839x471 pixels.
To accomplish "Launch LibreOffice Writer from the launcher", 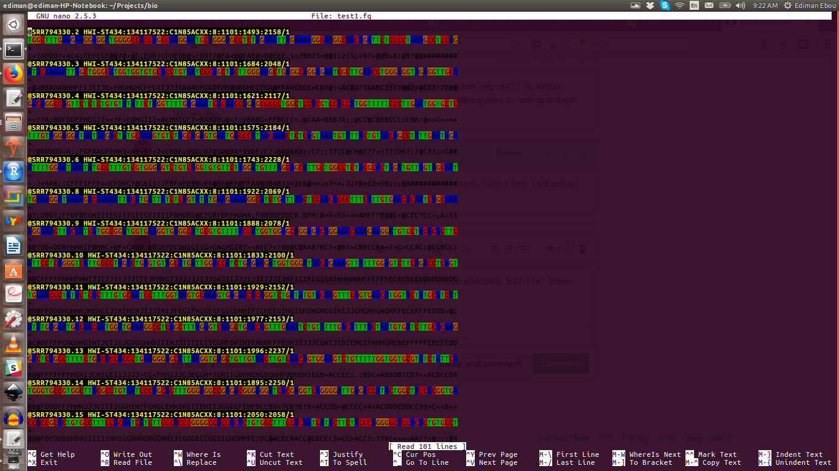I will click(x=14, y=245).
